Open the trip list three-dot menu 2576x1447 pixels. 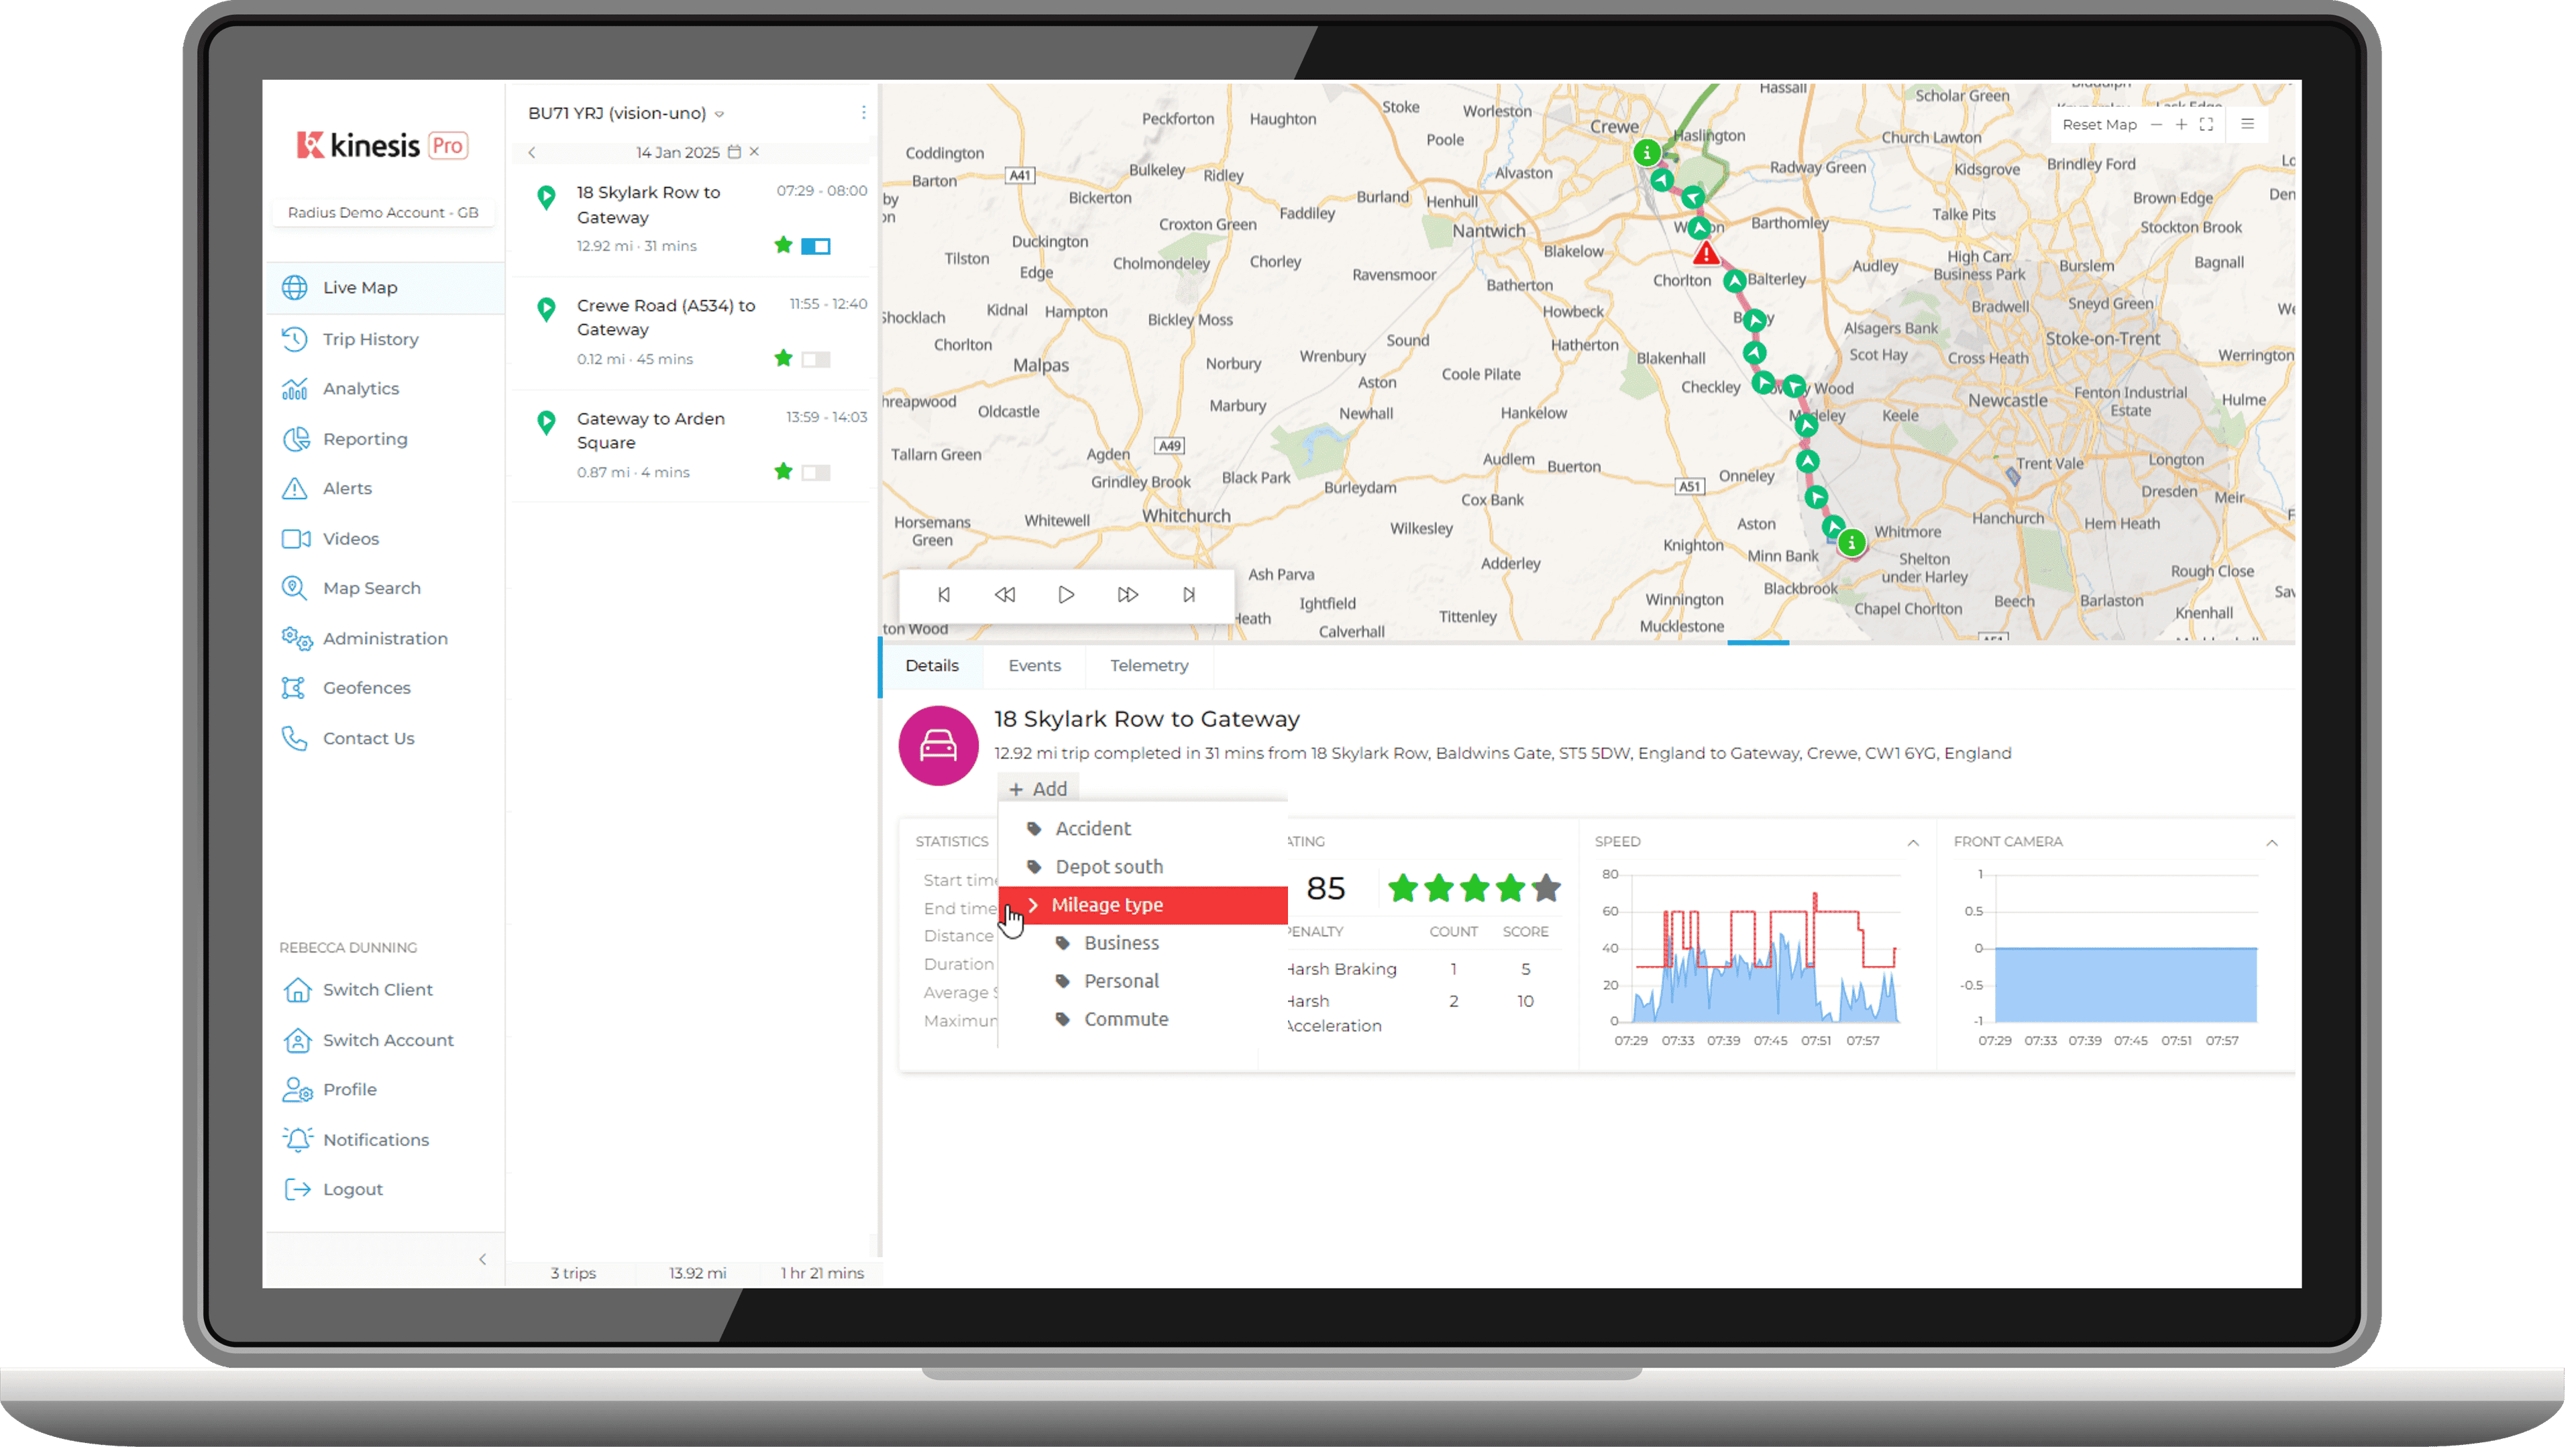coord(864,113)
